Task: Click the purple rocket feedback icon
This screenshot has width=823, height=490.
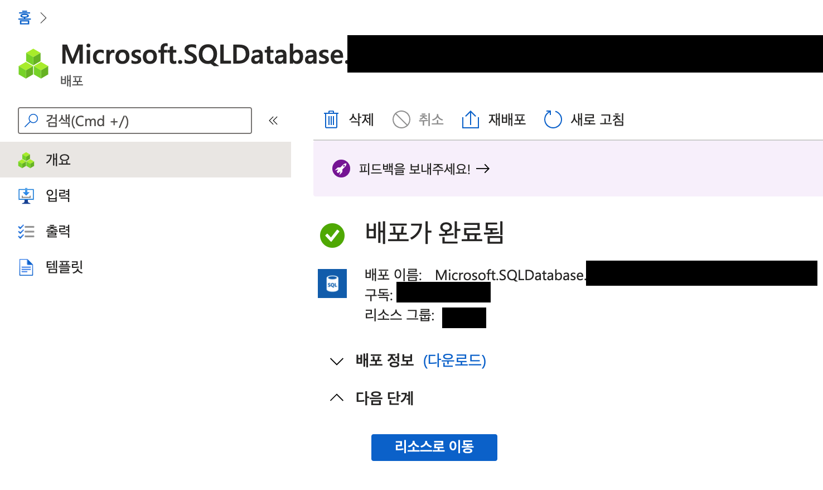Action: 341,169
